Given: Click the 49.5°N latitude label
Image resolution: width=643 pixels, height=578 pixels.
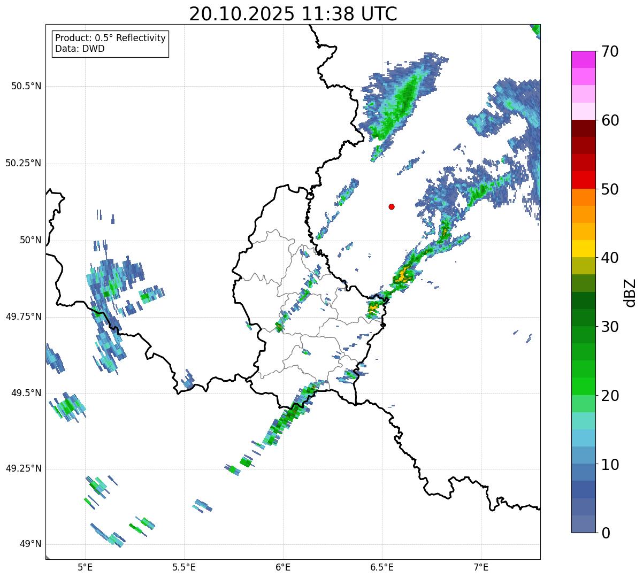Looking at the screenshot, I should 26,393.
